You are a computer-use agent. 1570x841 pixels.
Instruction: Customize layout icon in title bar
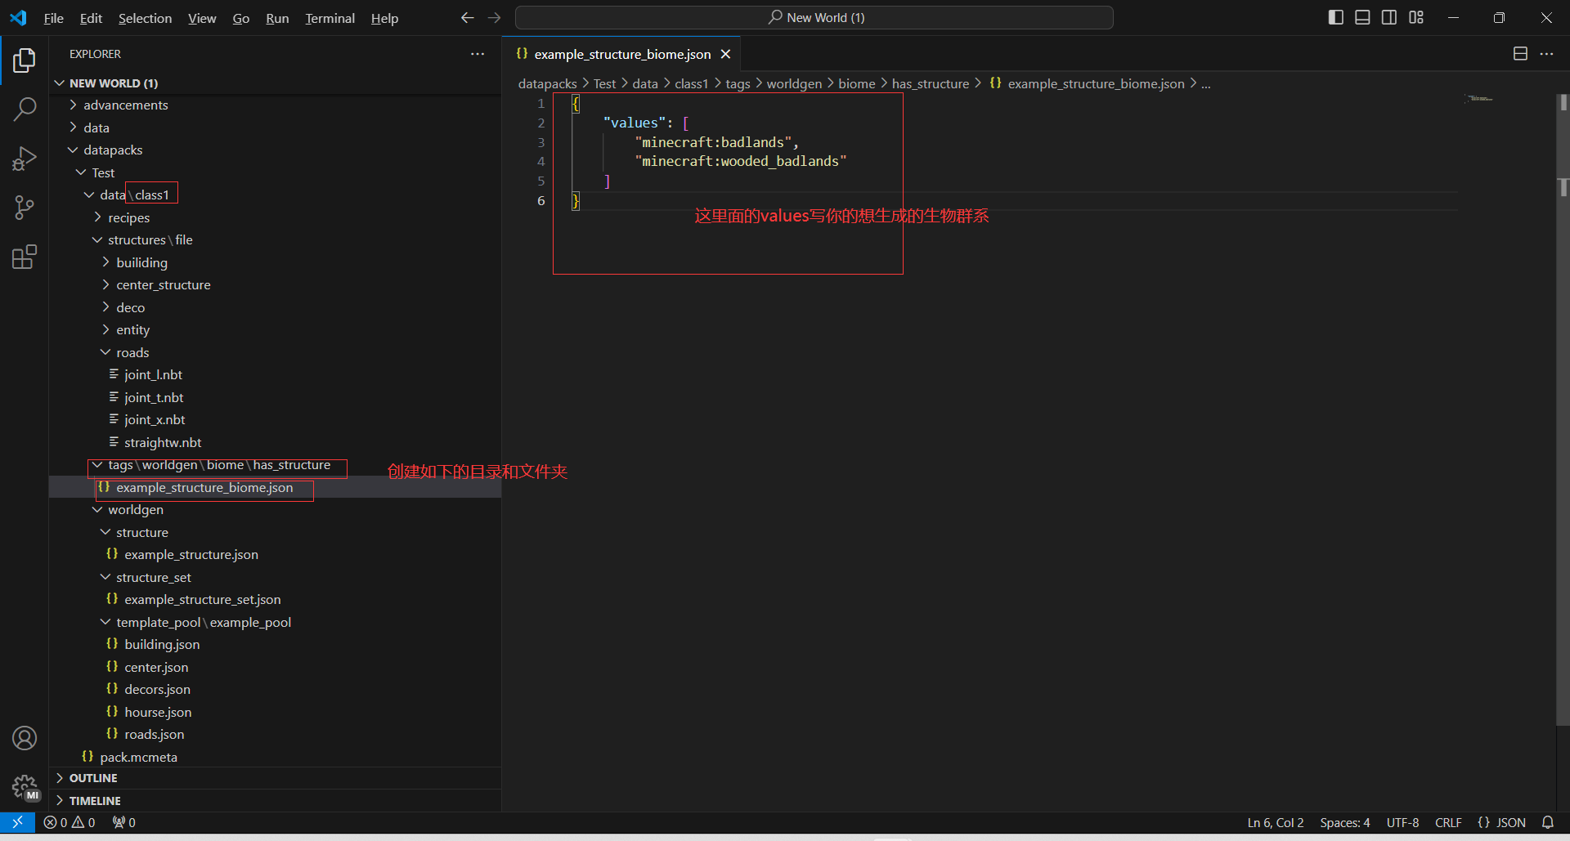(1416, 17)
